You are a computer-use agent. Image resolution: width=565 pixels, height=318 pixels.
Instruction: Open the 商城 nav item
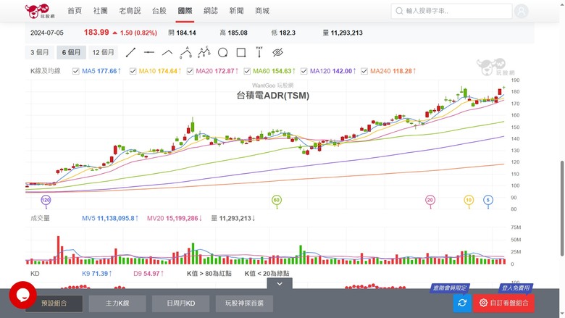[262, 11]
